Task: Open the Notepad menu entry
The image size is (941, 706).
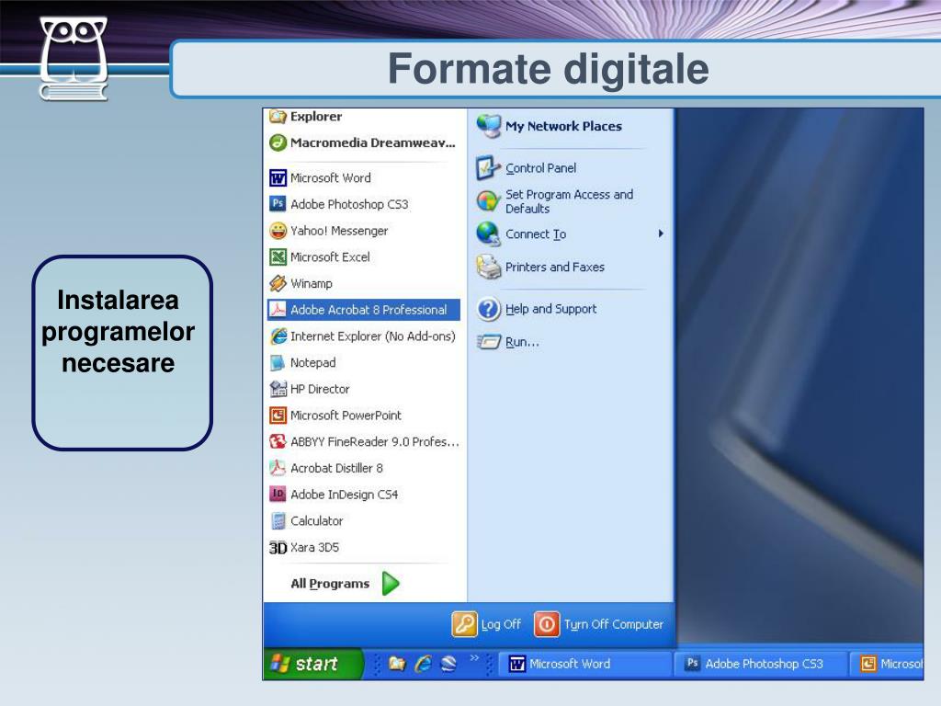Action: (364, 362)
